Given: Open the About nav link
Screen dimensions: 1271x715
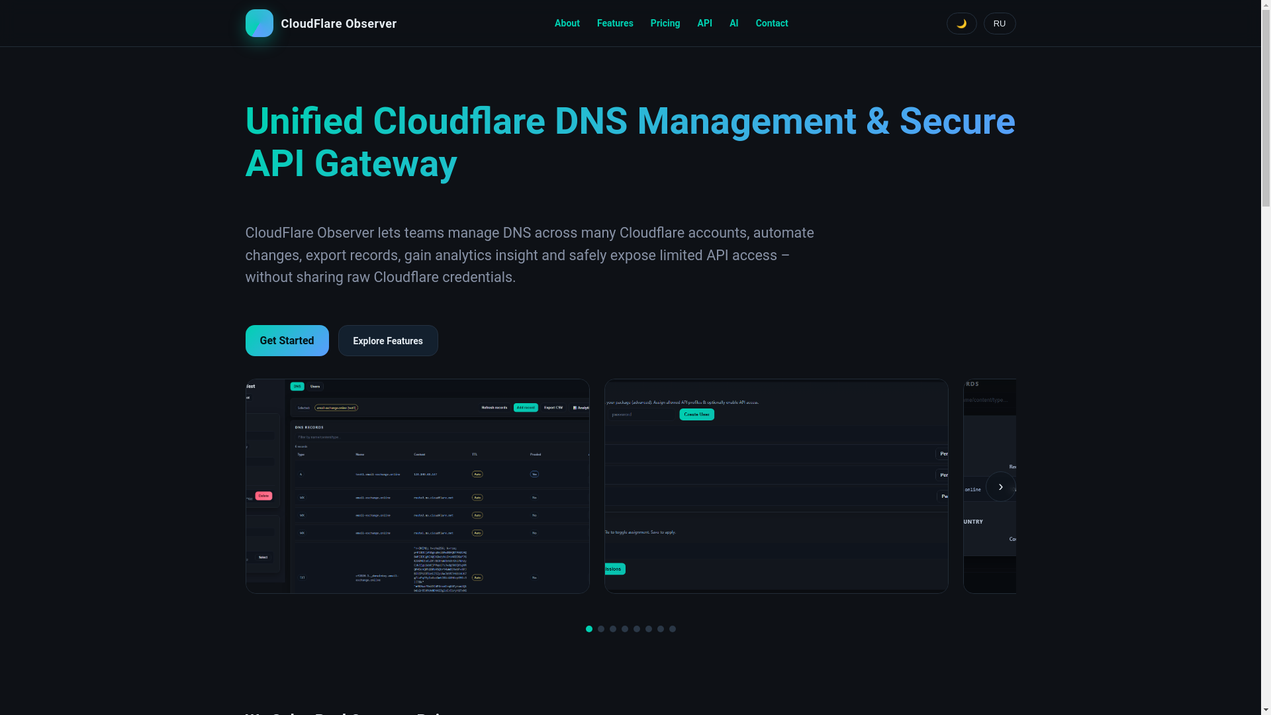Looking at the screenshot, I should [x=567, y=23].
